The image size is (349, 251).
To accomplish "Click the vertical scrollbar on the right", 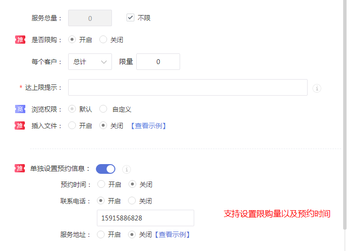I will pyautogui.click(x=345, y=114).
